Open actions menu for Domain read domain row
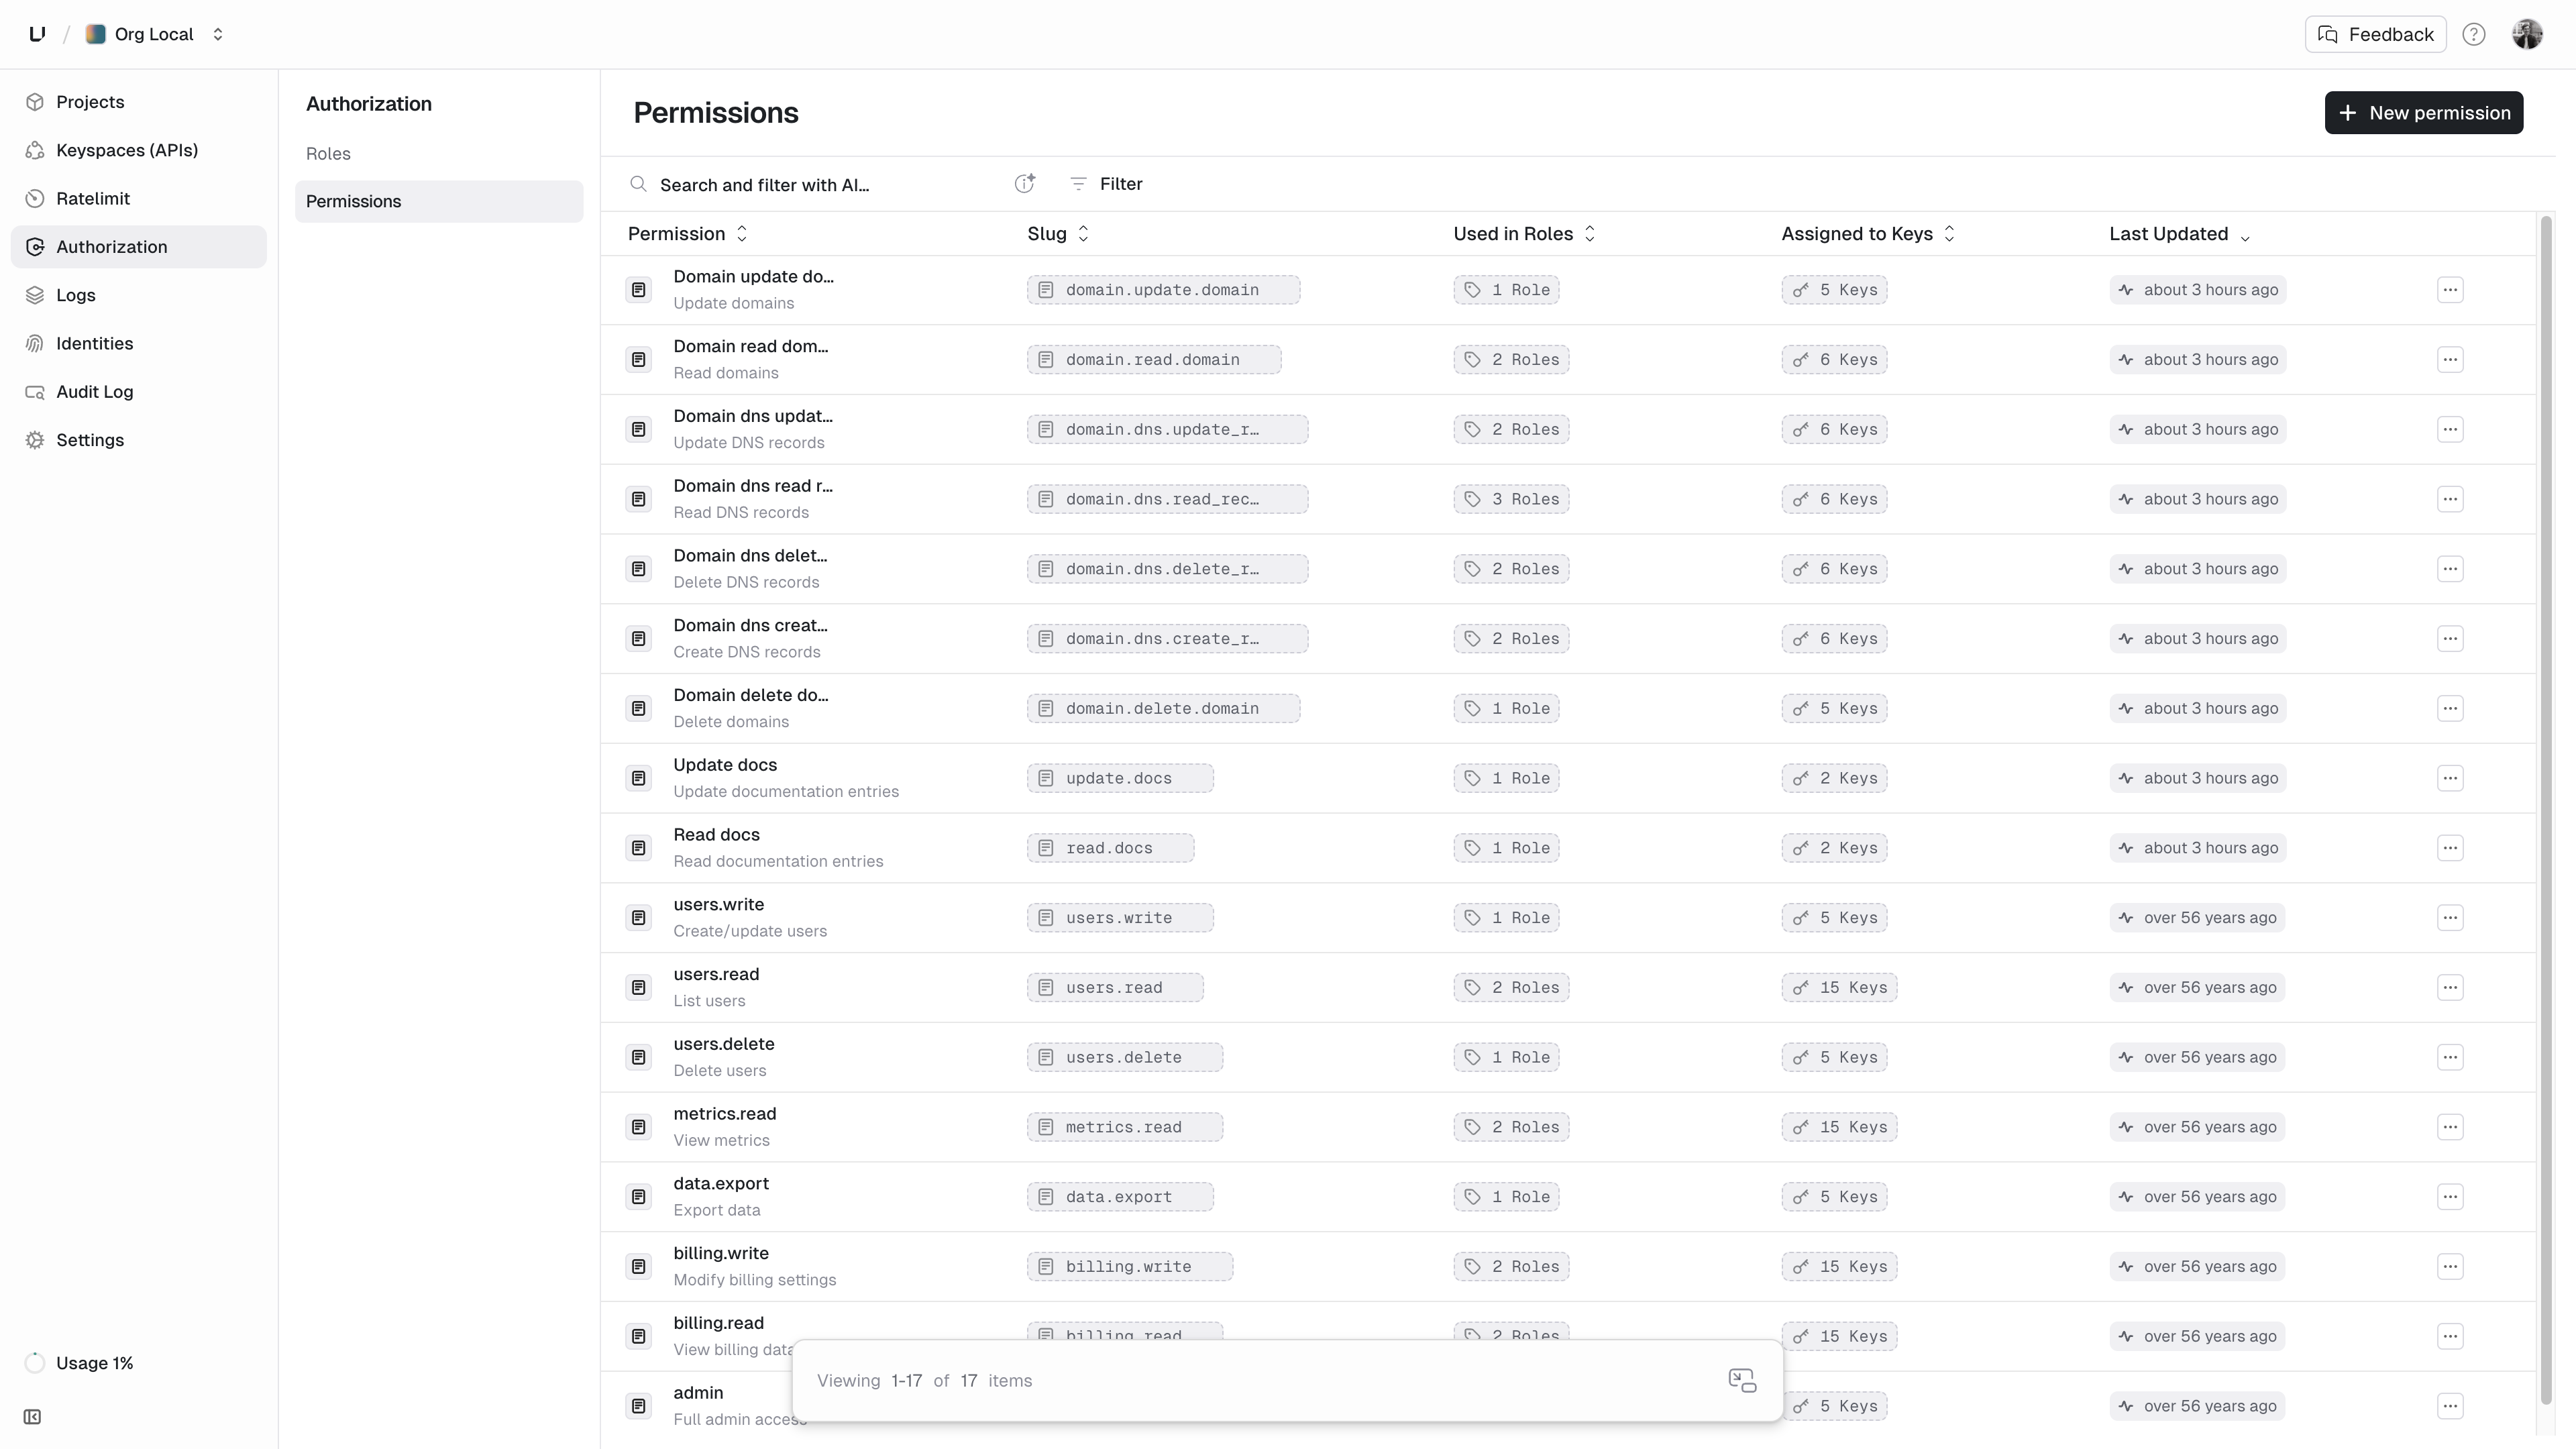2576x1449 pixels. (2450, 359)
